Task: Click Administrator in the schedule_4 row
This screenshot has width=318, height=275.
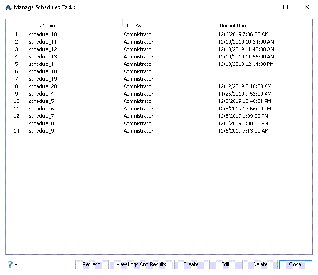Action: pyautogui.click(x=138, y=94)
